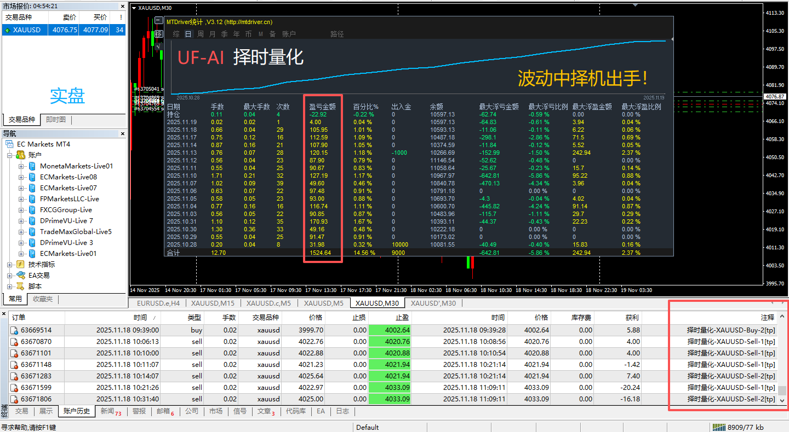Screen dimensions: 789x432
Task: Minimize the MTDriver statistics panel
Action: point(158,20)
